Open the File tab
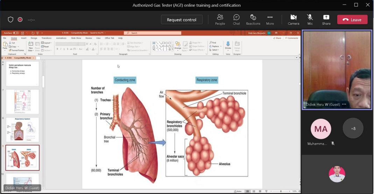The height and width of the screenshot is (194, 374). click(5, 38)
